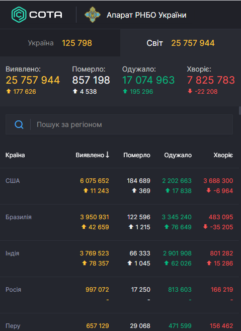Sort the table by Одужало column

178,155
